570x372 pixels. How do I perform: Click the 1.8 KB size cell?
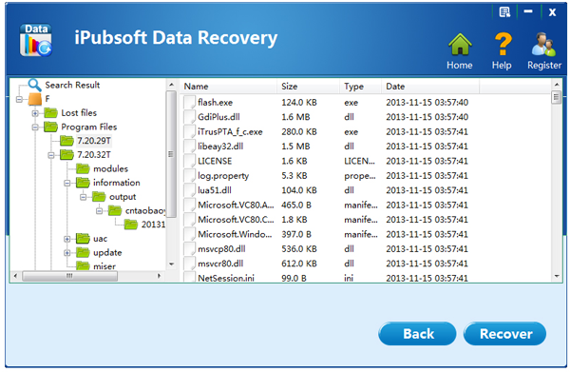pyautogui.click(x=294, y=220)
